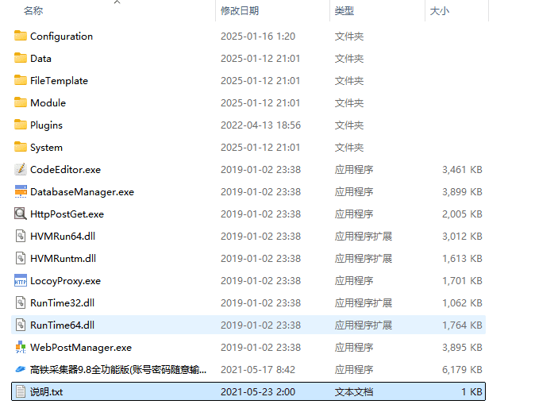Select the 高铁采集器9.8全功能版 file name
Viewport: 558px width, 412px height.
pos(118,370)
